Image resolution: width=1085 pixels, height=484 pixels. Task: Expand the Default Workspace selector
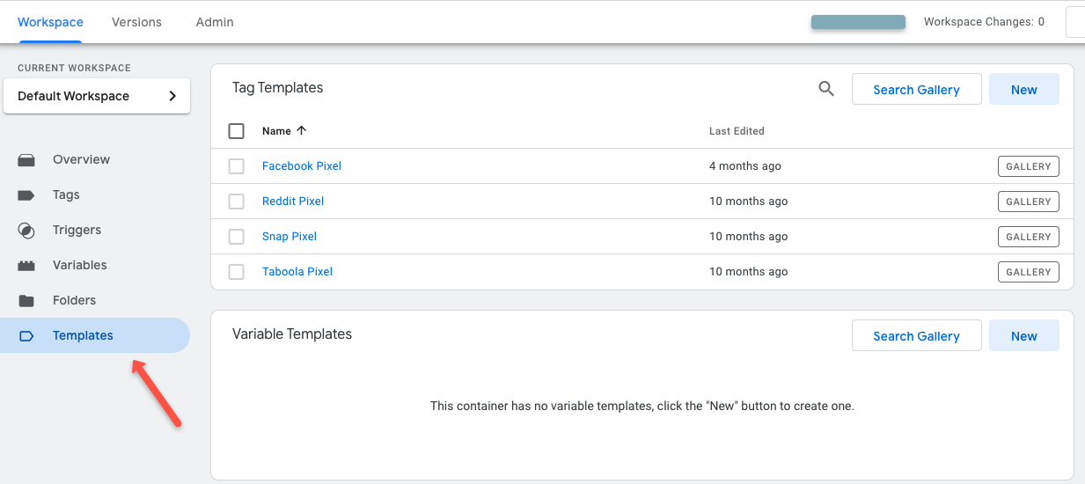(x=97, y=96)
